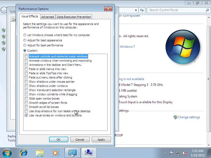Viewport: 211px width, 158px height.
Task: Check Fade out menu items after clicking
Action: (26, 77)
